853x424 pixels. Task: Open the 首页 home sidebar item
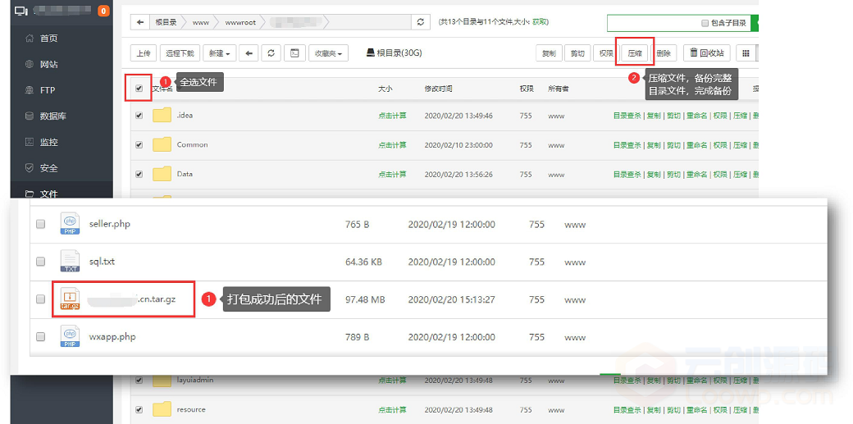(x=48, y=38)
